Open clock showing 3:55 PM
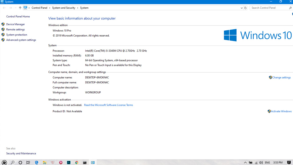The height and width of the screenshot is (165, 293). (x=278, y=162)
